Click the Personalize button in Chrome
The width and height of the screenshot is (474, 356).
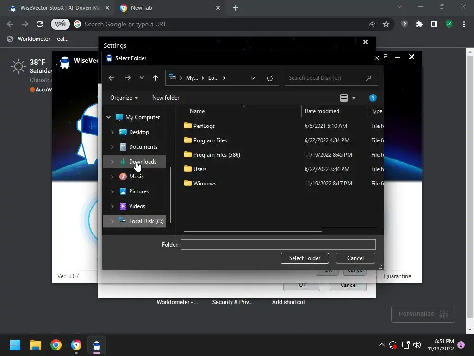[x=423, y=314]
